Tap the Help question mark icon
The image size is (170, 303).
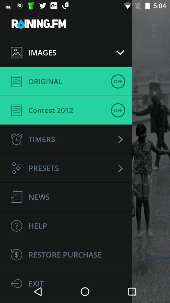point(16,226)
